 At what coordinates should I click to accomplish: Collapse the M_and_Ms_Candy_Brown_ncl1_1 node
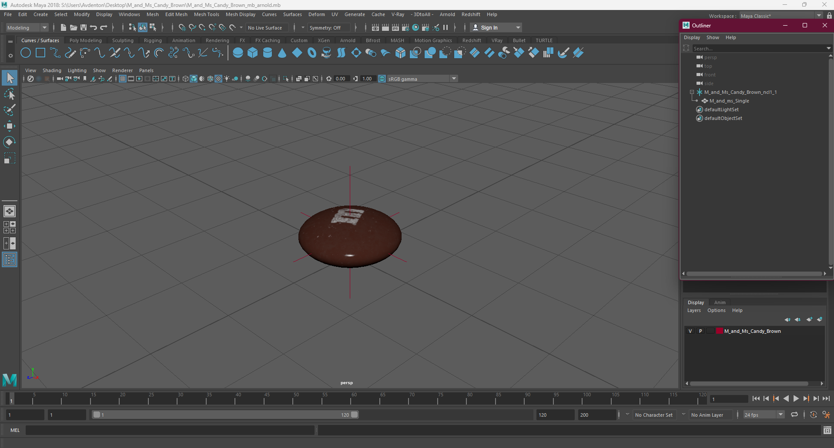point(692,92)
